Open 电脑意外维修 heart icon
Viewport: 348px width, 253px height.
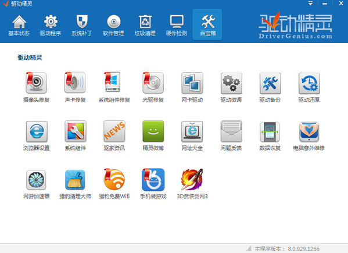pos(309,131)
